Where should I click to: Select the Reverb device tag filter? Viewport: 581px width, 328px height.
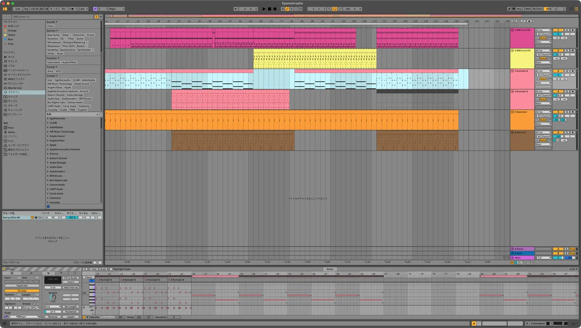pyautogui.click(x=82, y=46)
